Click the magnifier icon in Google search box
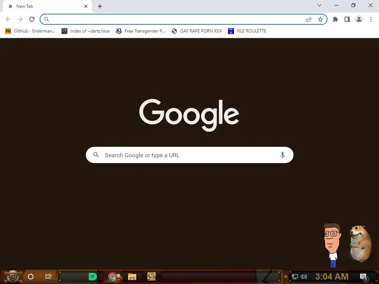The width and height of the screenshot is (379, 284). tap(96, 155)
